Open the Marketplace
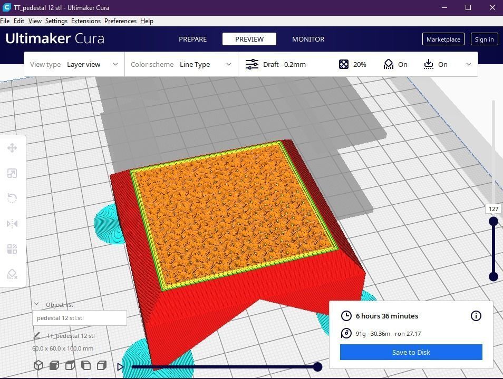 (x=443, y=39)
